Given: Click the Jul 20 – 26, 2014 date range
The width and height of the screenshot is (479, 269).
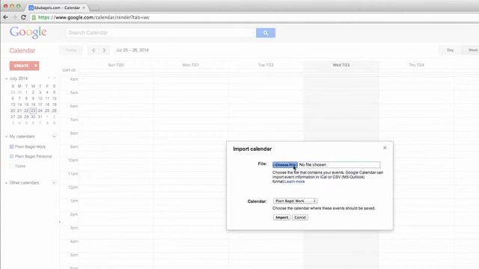Looking at the screenshot, I should (x=132, y=50).
